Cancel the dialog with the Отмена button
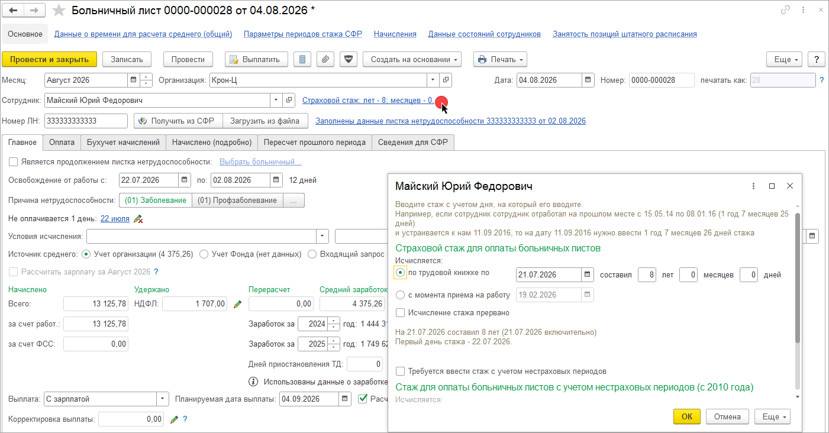Screen dimensions: 829x433 point(727,416)
